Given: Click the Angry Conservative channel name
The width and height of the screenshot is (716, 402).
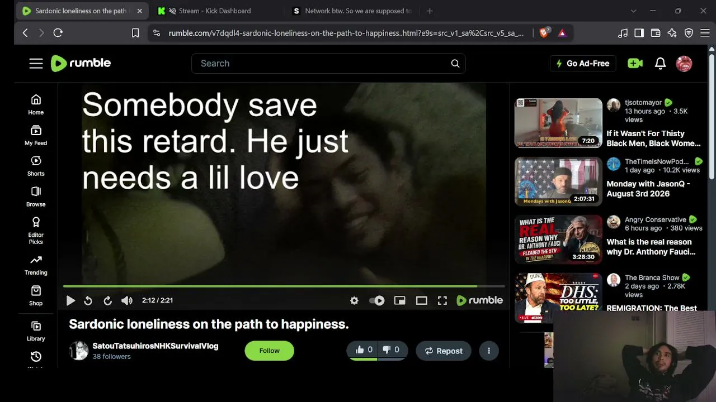Looking at the screenshot, I should point(656,219).
